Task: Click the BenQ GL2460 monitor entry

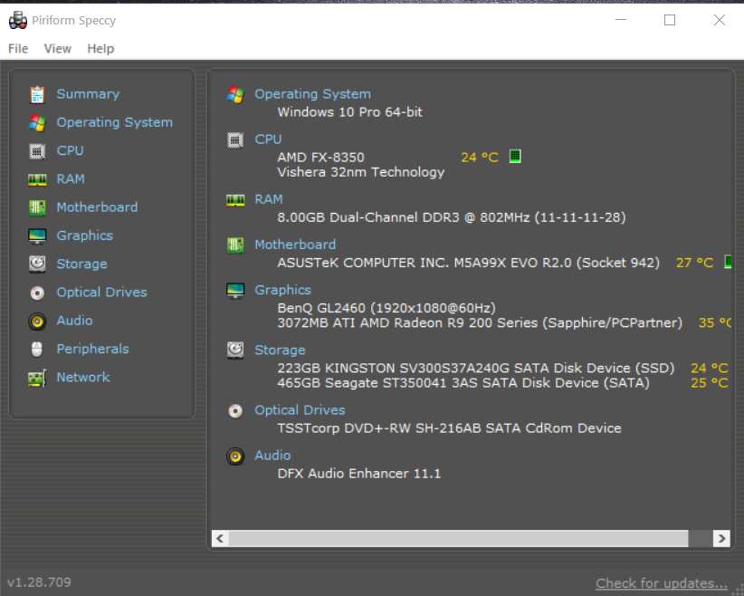Action: pyautogui.click(x=386, y=308)
